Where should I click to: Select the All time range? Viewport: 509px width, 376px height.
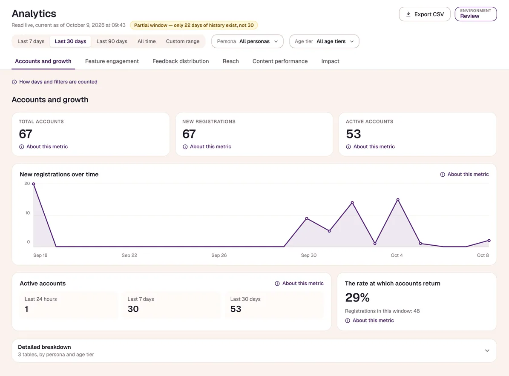click(x=147, y=41)
